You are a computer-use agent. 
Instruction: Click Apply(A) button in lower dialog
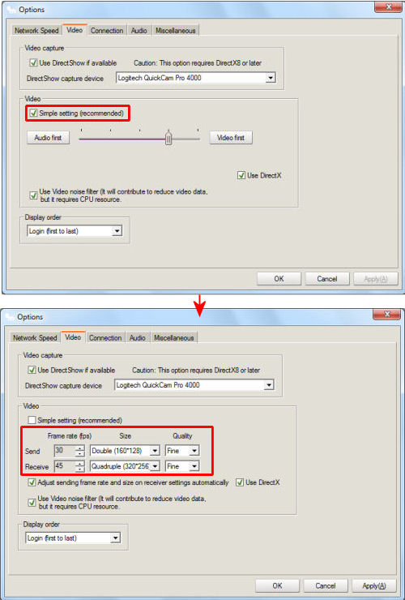coord(374,586)
